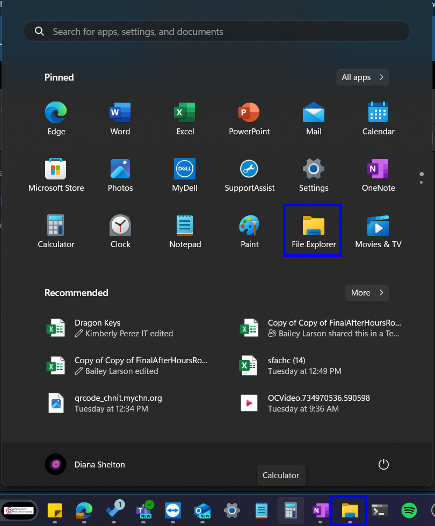
Task: Open Spotify on the taskbar
Action: [409, 511]
